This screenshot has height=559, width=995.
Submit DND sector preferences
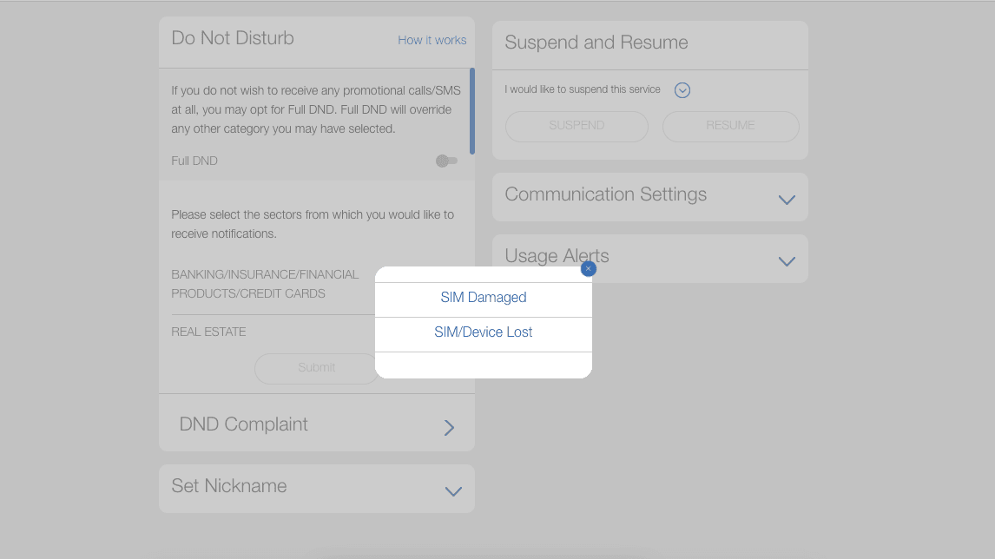coord(317,368)
